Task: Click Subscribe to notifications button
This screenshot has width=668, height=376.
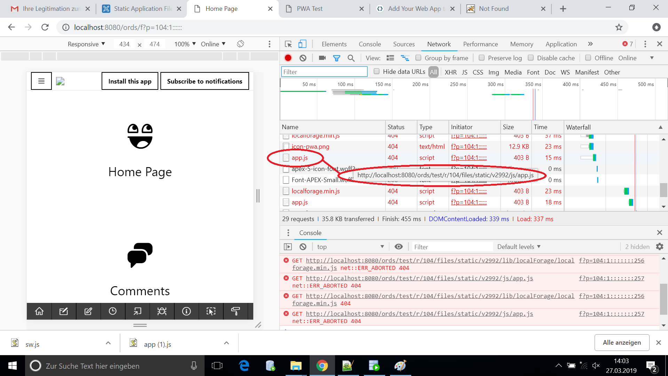Action: pyautogui.click(x=205, y=81)
